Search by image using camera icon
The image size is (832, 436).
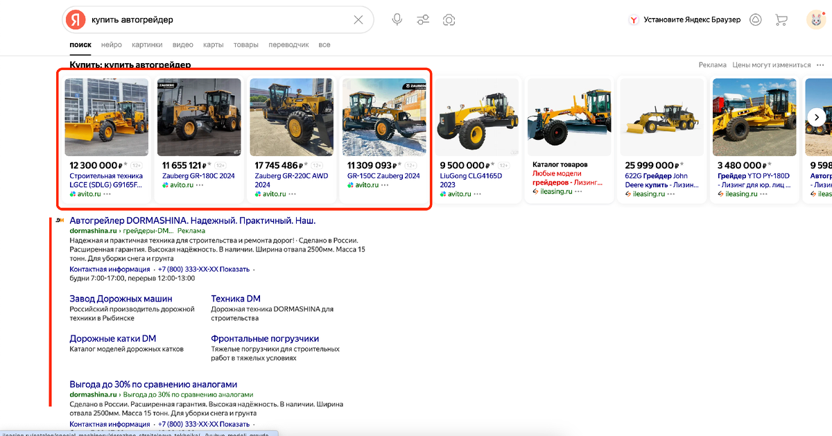pyautogui.click(x=449, y=19)
